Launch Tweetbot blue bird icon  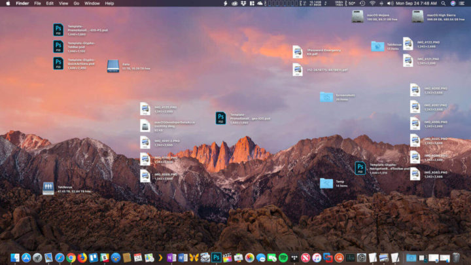click(x=116, y=258)
